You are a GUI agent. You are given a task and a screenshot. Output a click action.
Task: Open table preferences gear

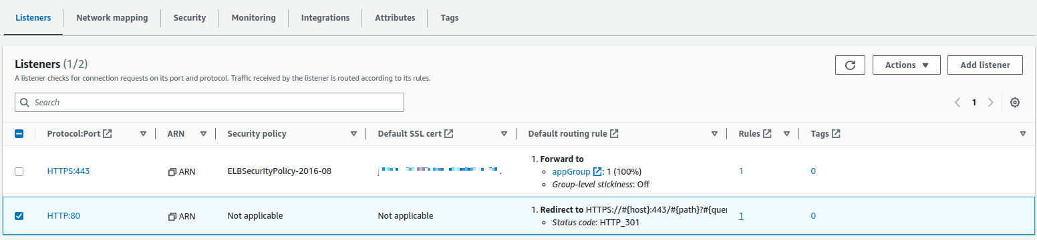pyautogui.click(x=1015, y=102)
